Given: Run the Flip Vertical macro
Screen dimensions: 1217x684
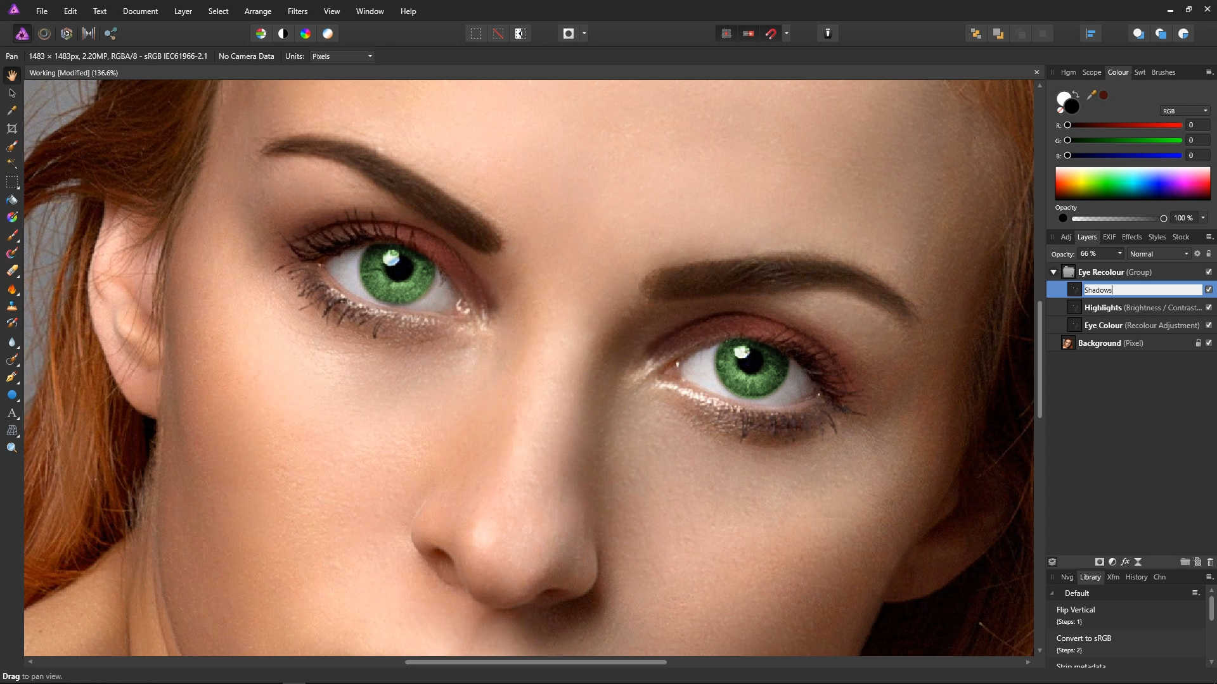Looking at the screenshot, I should click(x=1076, y=610).
